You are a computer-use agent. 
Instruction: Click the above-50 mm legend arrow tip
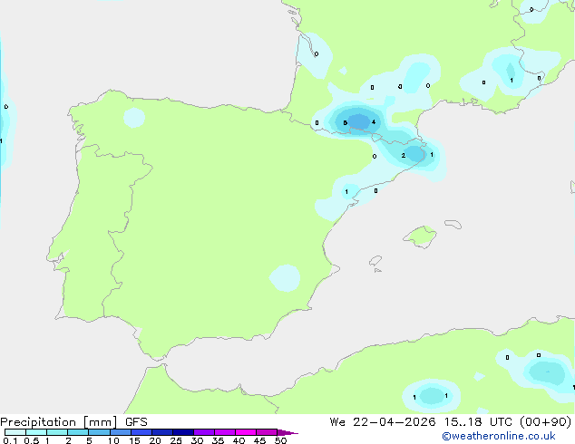[287, 432]
